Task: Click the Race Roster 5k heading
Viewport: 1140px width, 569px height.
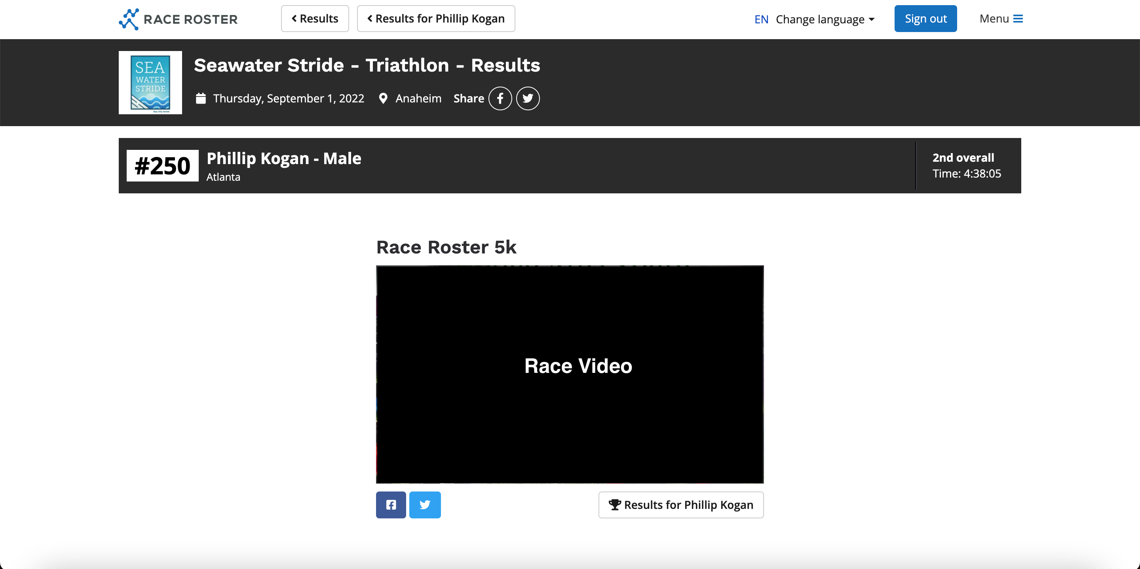Action: pos(446,247)
